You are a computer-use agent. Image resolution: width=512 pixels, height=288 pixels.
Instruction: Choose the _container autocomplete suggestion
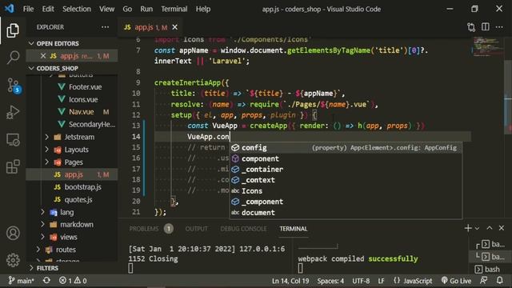pyautogui.click(x=346, y=170)
